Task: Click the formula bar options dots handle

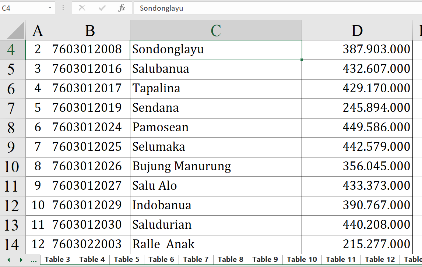Action: pyautogui.click(x=63, y=8)
